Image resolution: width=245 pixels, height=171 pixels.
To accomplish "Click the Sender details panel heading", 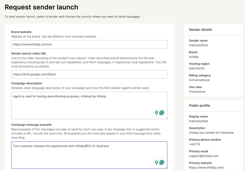I will (201, 29).
